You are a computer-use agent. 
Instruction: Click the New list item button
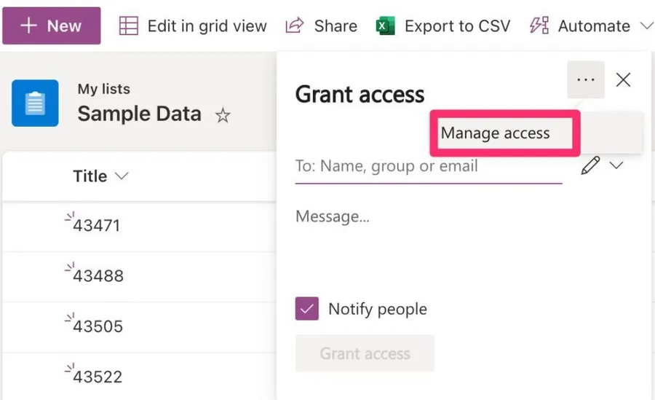[x=51, y=26]
